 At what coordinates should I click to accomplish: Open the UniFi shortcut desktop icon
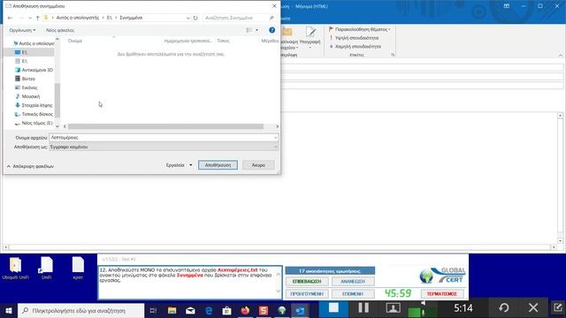(47, 269)
